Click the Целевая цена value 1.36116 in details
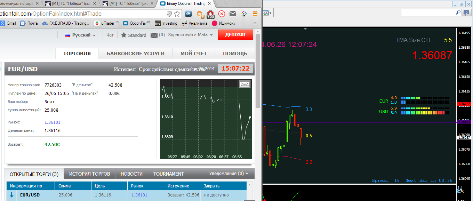 (53, 130)
